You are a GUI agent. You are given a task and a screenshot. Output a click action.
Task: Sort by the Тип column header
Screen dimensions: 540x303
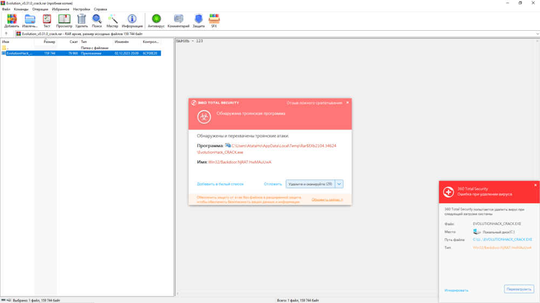pyautogui.click(x=96, y=42)
